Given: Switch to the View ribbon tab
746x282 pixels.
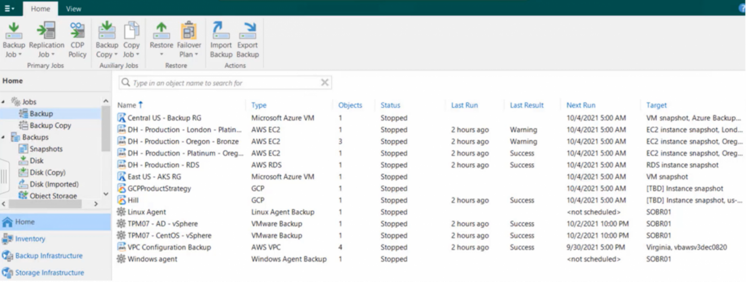Looking at the screenshot, I should 73,8.
